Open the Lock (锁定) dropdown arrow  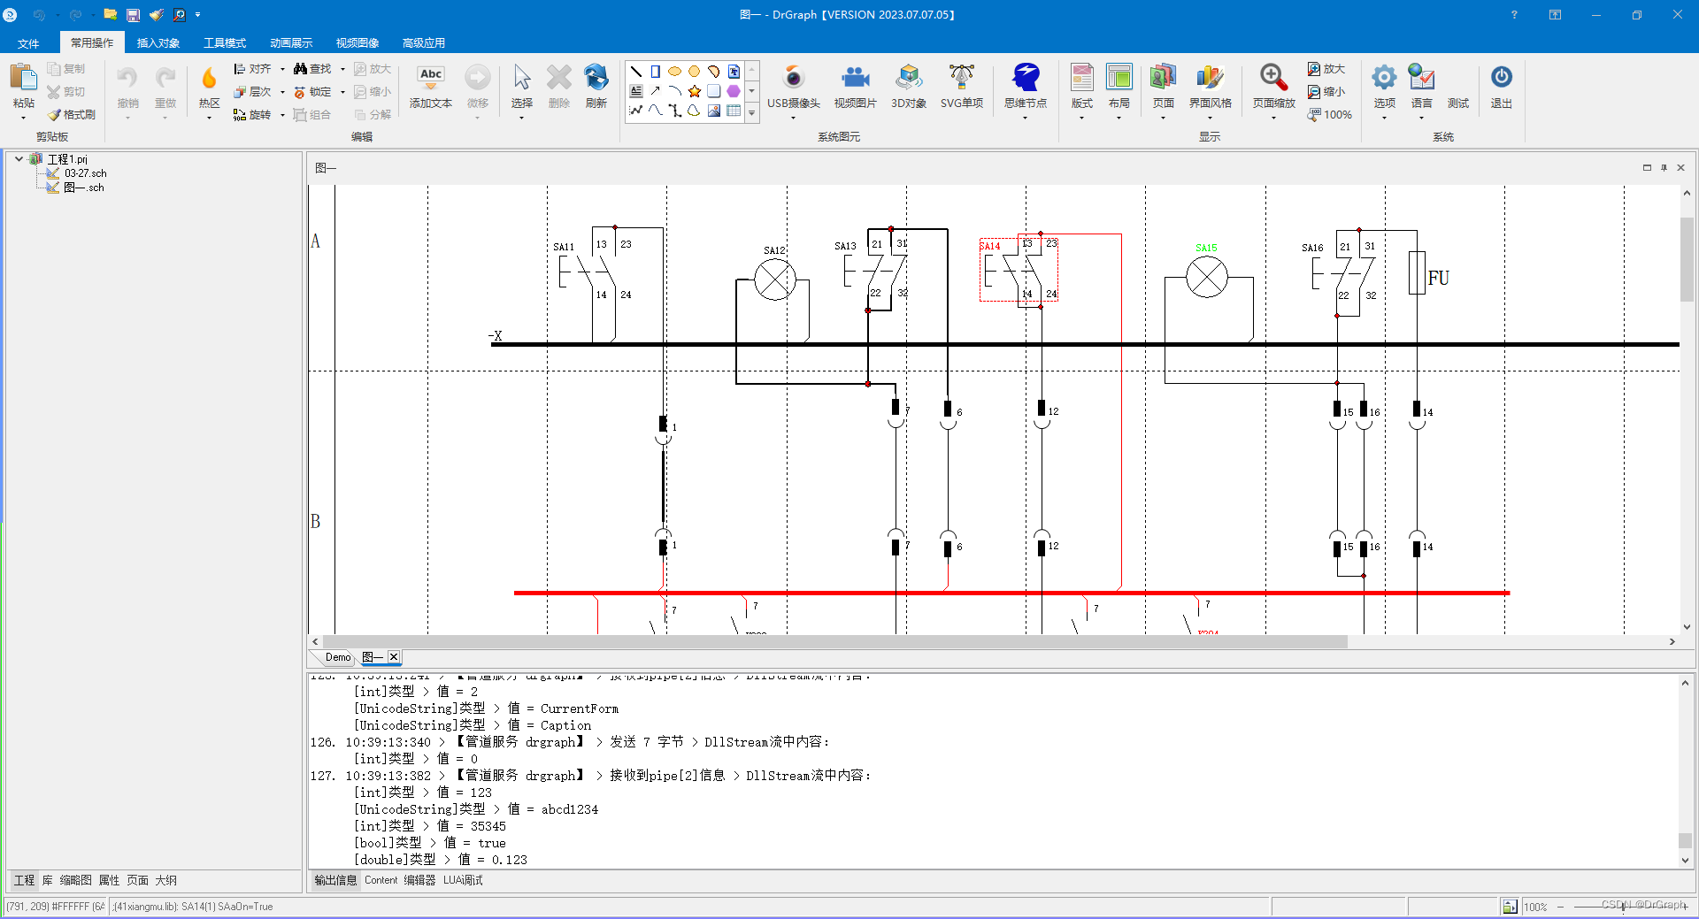click(342, 92)
